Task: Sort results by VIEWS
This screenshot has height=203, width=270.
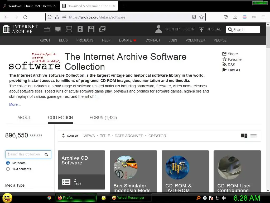Action: (x=89, y=136)
